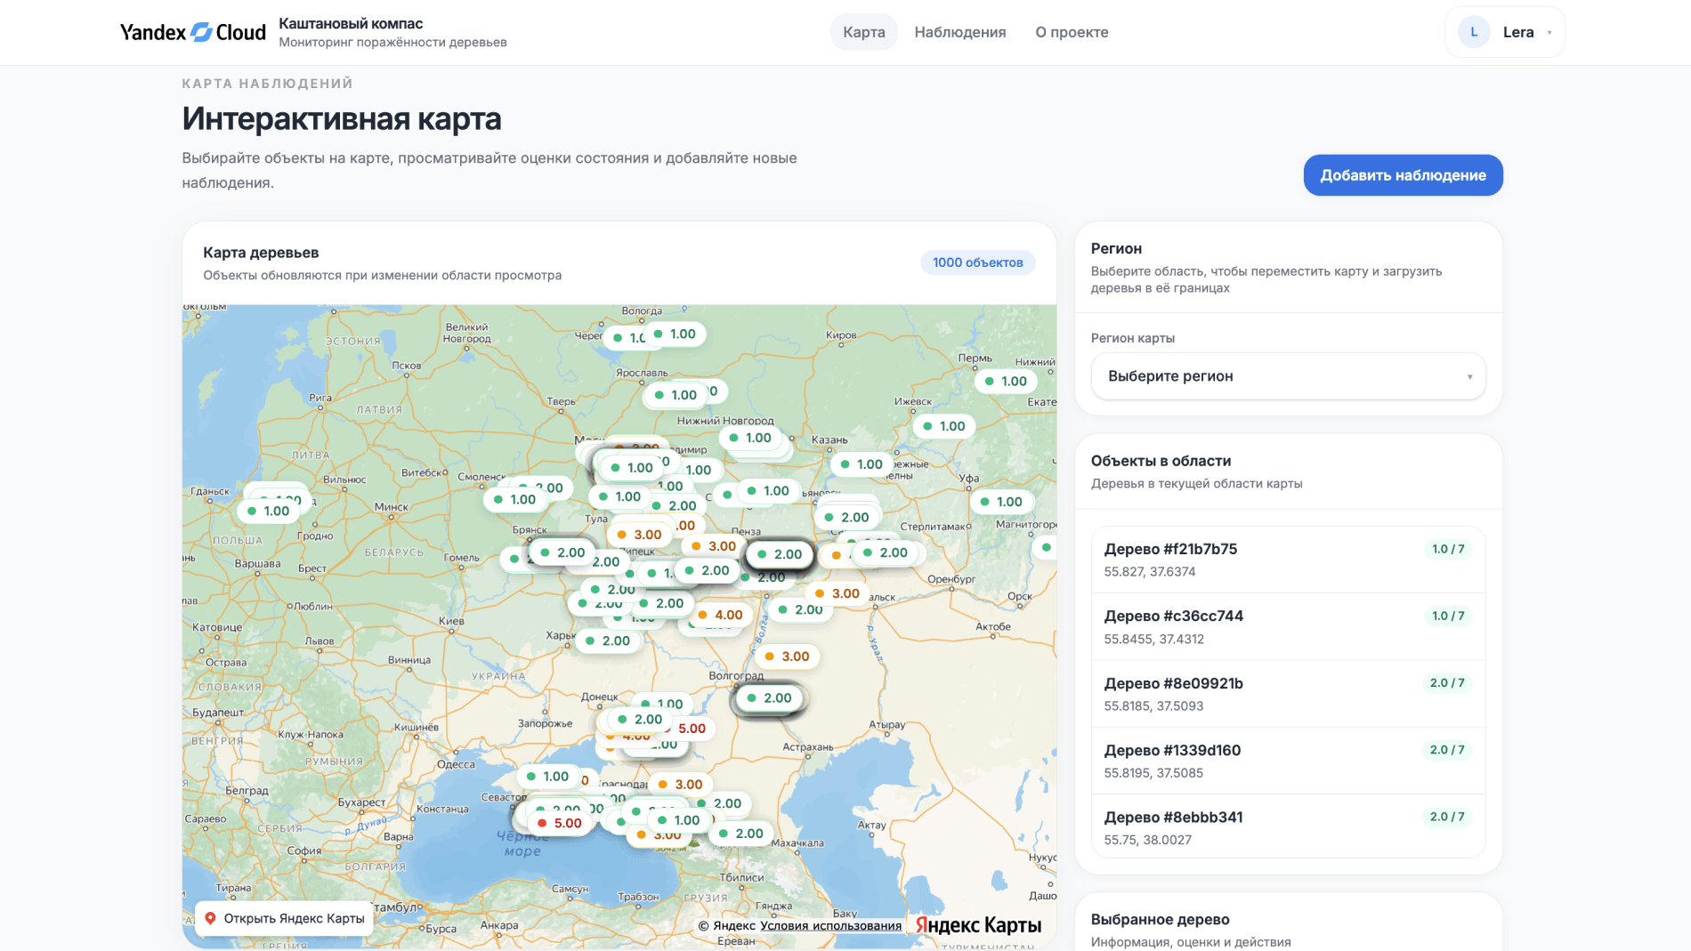The image size is (1691, 951).
Task: Select the 1.00 marker at Нижний Новгород
Action: click(x=750, y=438)
